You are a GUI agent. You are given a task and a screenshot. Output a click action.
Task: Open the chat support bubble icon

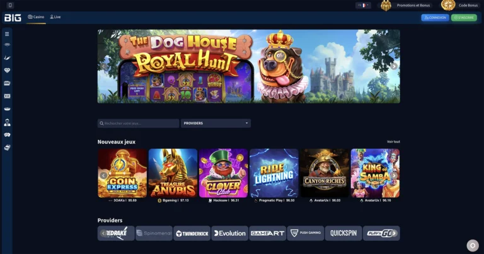coord(473,245)
